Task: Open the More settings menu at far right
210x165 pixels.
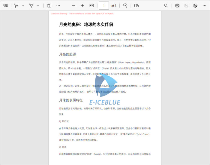Action: (205, 6)
